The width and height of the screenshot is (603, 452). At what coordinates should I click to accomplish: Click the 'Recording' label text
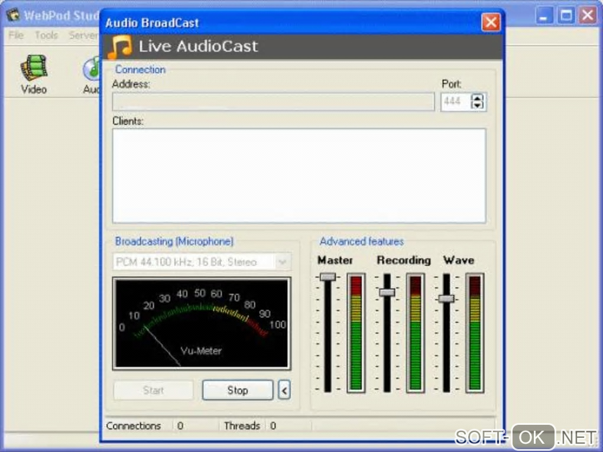tap(404, 260)
